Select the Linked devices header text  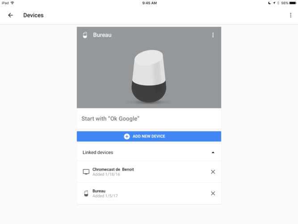coord(98,152)
